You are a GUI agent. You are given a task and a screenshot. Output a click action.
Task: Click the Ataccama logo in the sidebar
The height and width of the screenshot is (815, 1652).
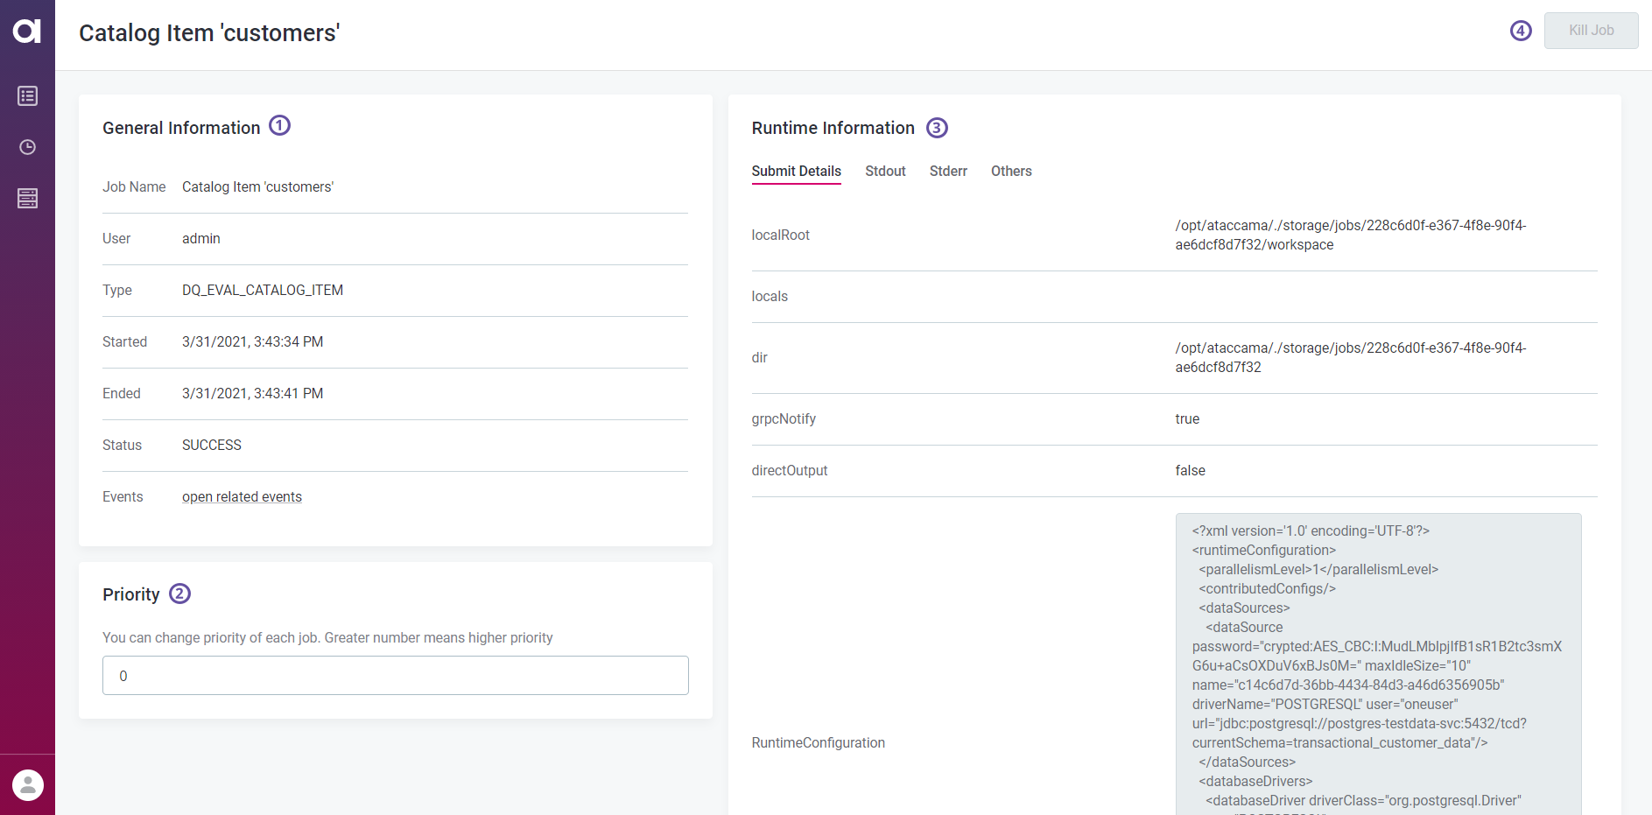[x=27, y=32]
